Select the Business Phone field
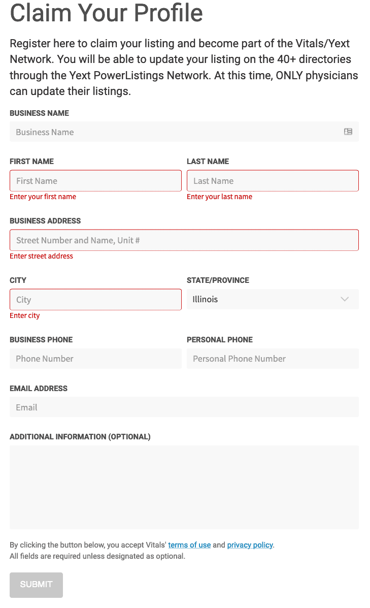 point(95,359)
